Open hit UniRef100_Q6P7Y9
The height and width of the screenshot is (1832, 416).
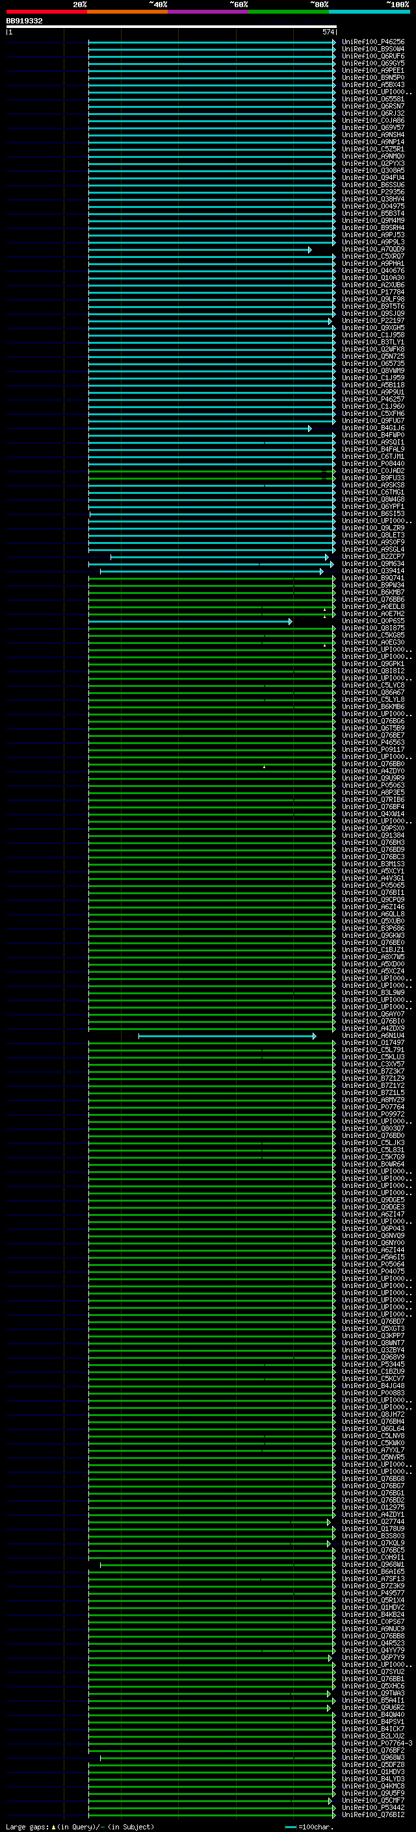coord(372,1658)
